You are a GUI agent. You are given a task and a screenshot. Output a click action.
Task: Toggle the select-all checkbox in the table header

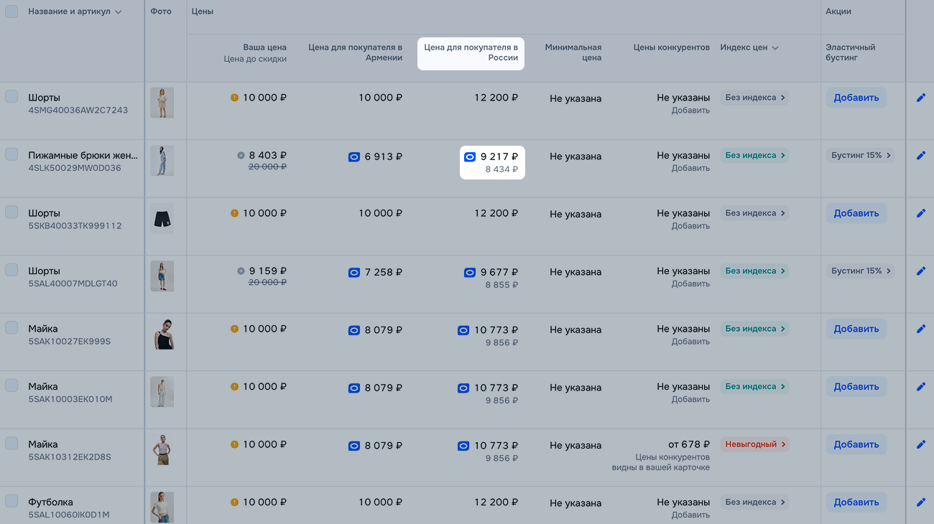pyautogui.click(x=11, y=11)
